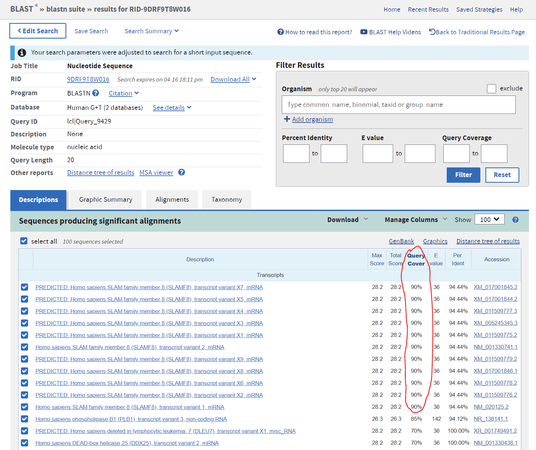This screenshot has height=450, width=536.
Task: Deselect the SLAMF8 transcript variant X7 row checkbox
Action: pyautogui.click(x=24, y=287)
